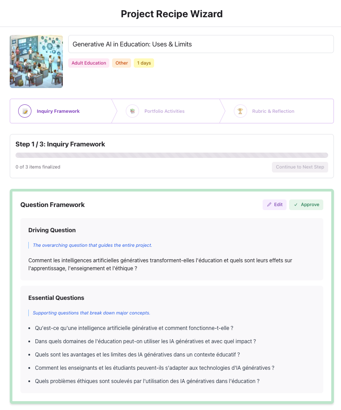Click the checkmark icon on Approve button
Screen dimensions: 341x410
point(296,205)
